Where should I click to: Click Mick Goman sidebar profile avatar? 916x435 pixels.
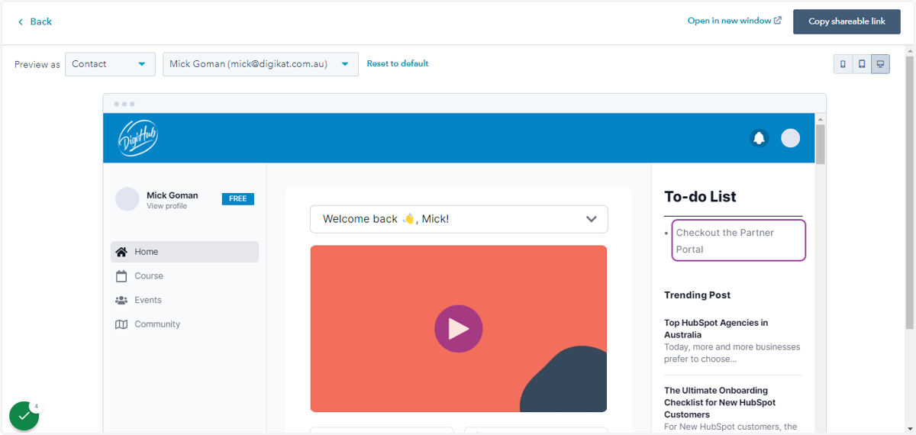coord(127,199)
